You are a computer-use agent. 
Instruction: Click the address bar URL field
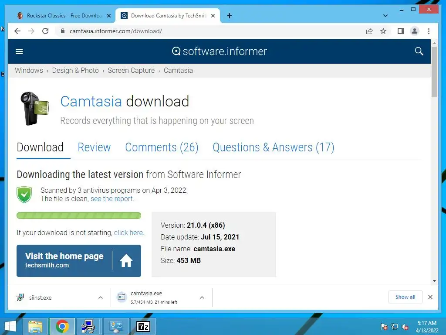coord(210,31)
